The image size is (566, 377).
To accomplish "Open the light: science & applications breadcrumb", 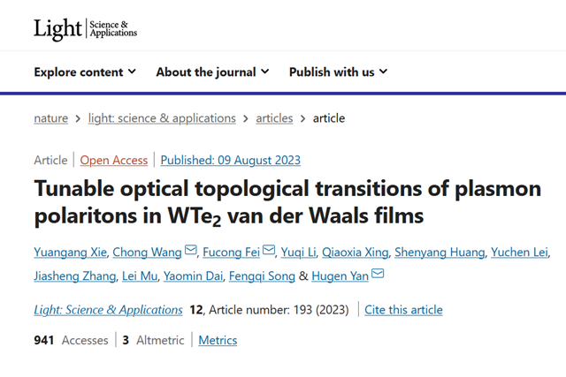I will click(161, 118).
